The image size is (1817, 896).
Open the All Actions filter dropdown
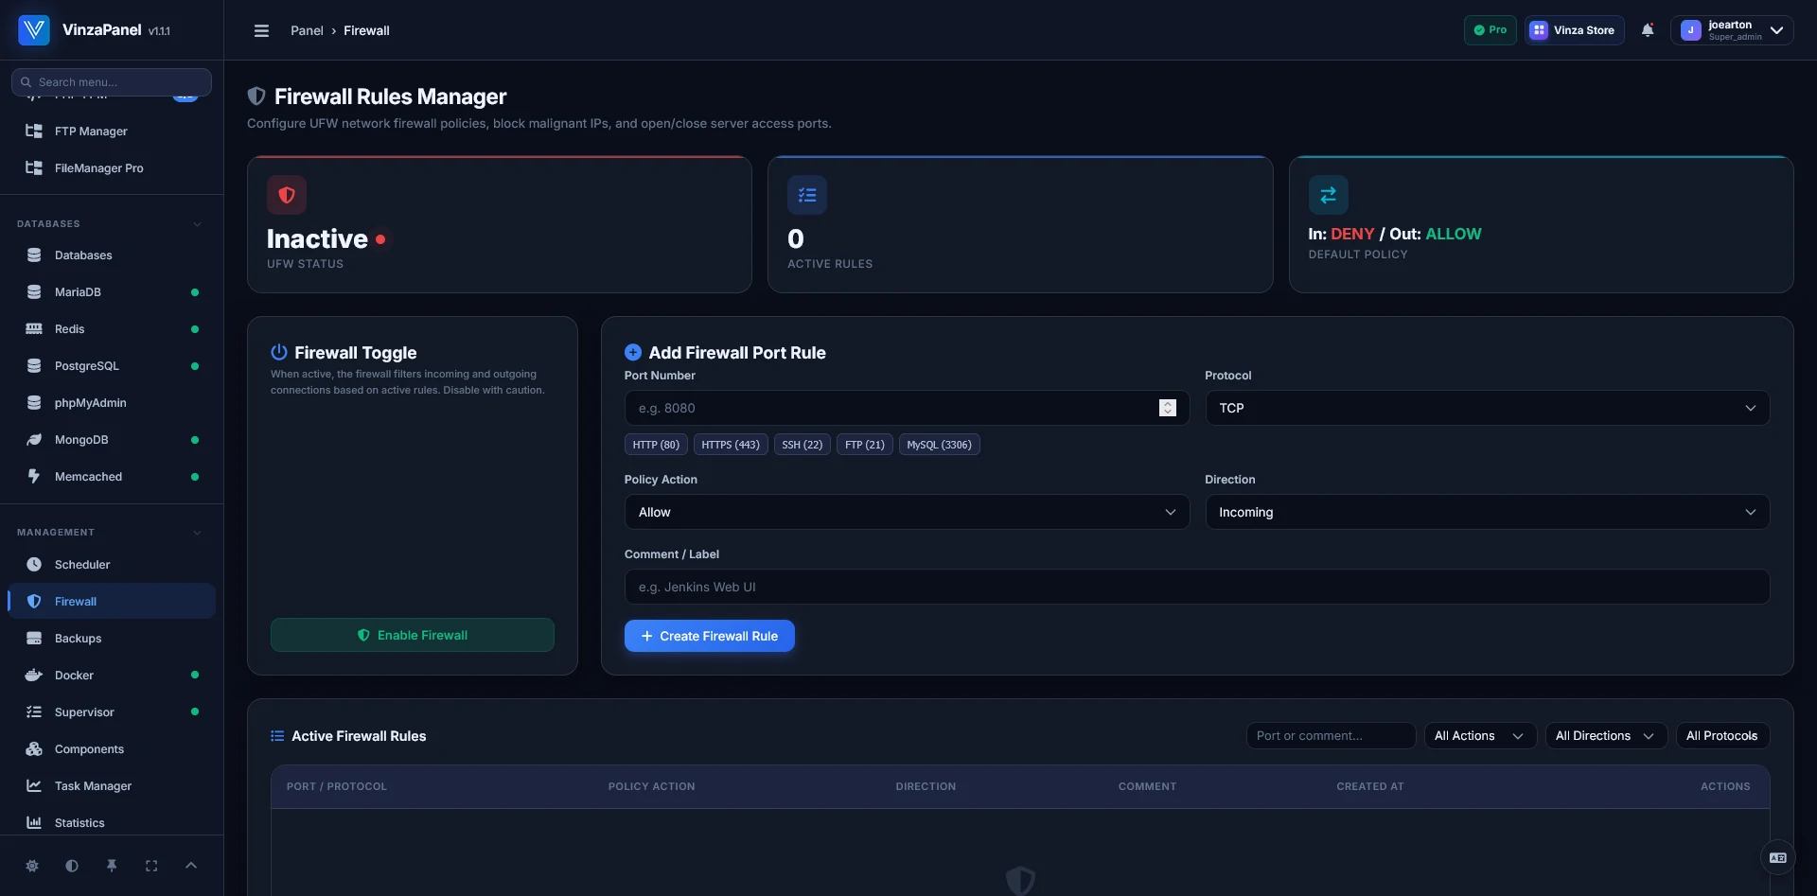(1480, 736)
